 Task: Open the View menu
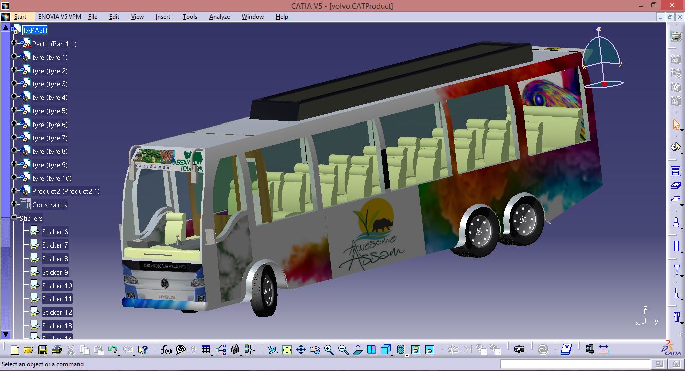[137, 17]
